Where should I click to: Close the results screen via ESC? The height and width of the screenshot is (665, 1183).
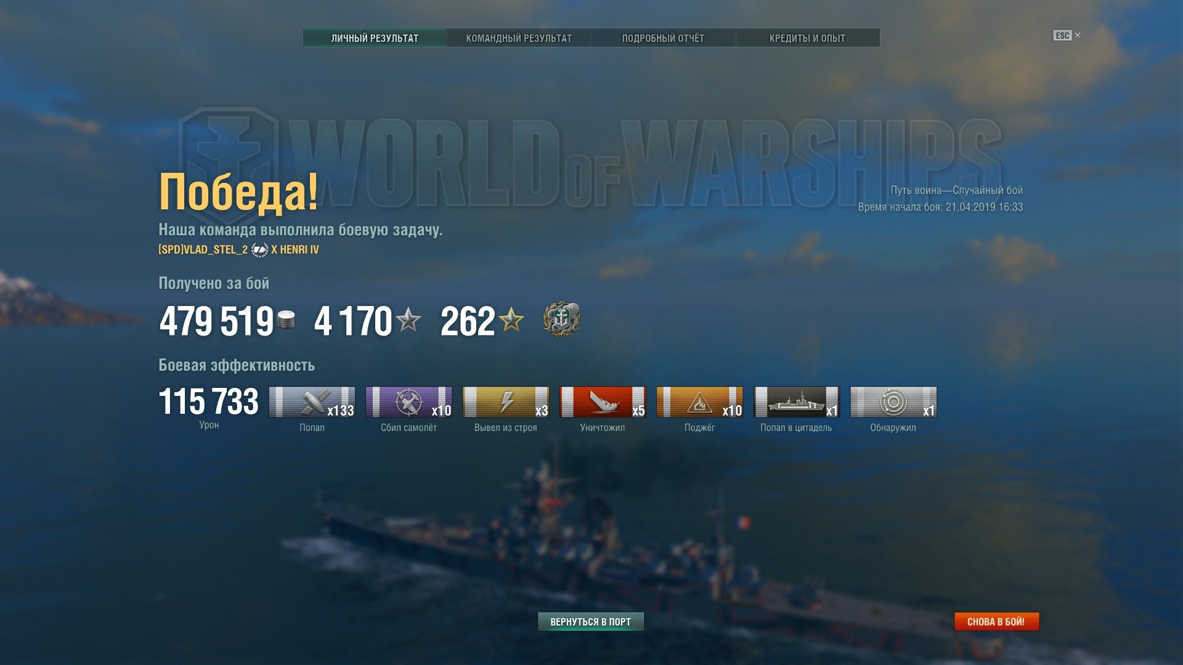click(1067, 36)
